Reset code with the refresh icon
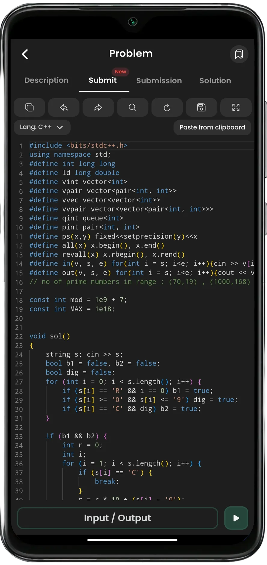This screenshot has height=565, width=267. coord(167,107)
